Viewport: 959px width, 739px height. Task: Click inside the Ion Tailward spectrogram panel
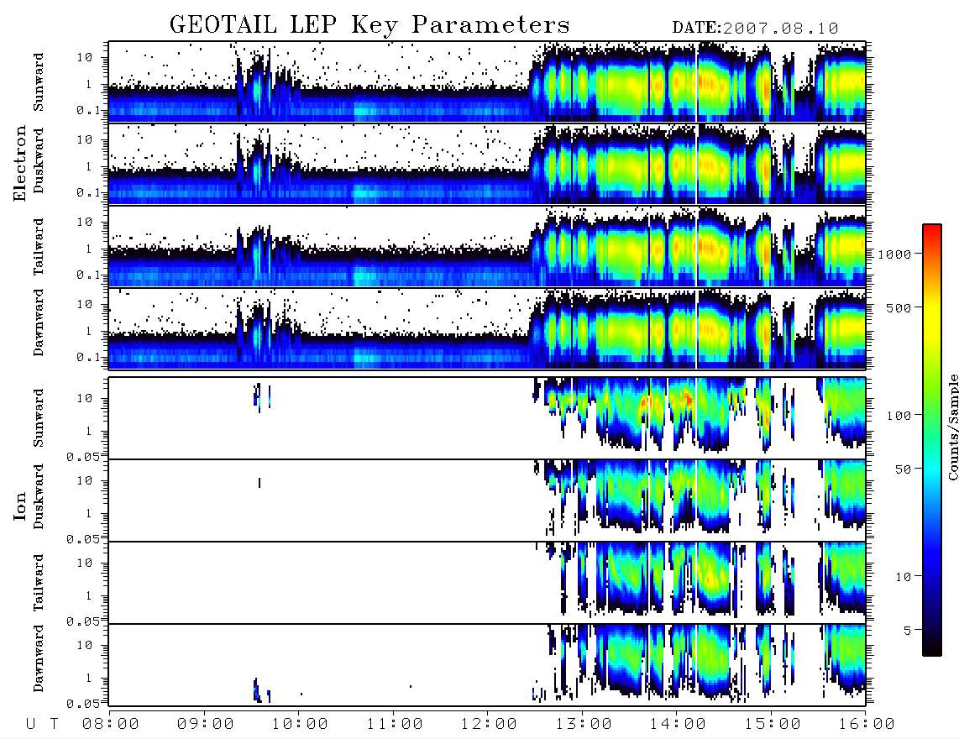[487, 583]
